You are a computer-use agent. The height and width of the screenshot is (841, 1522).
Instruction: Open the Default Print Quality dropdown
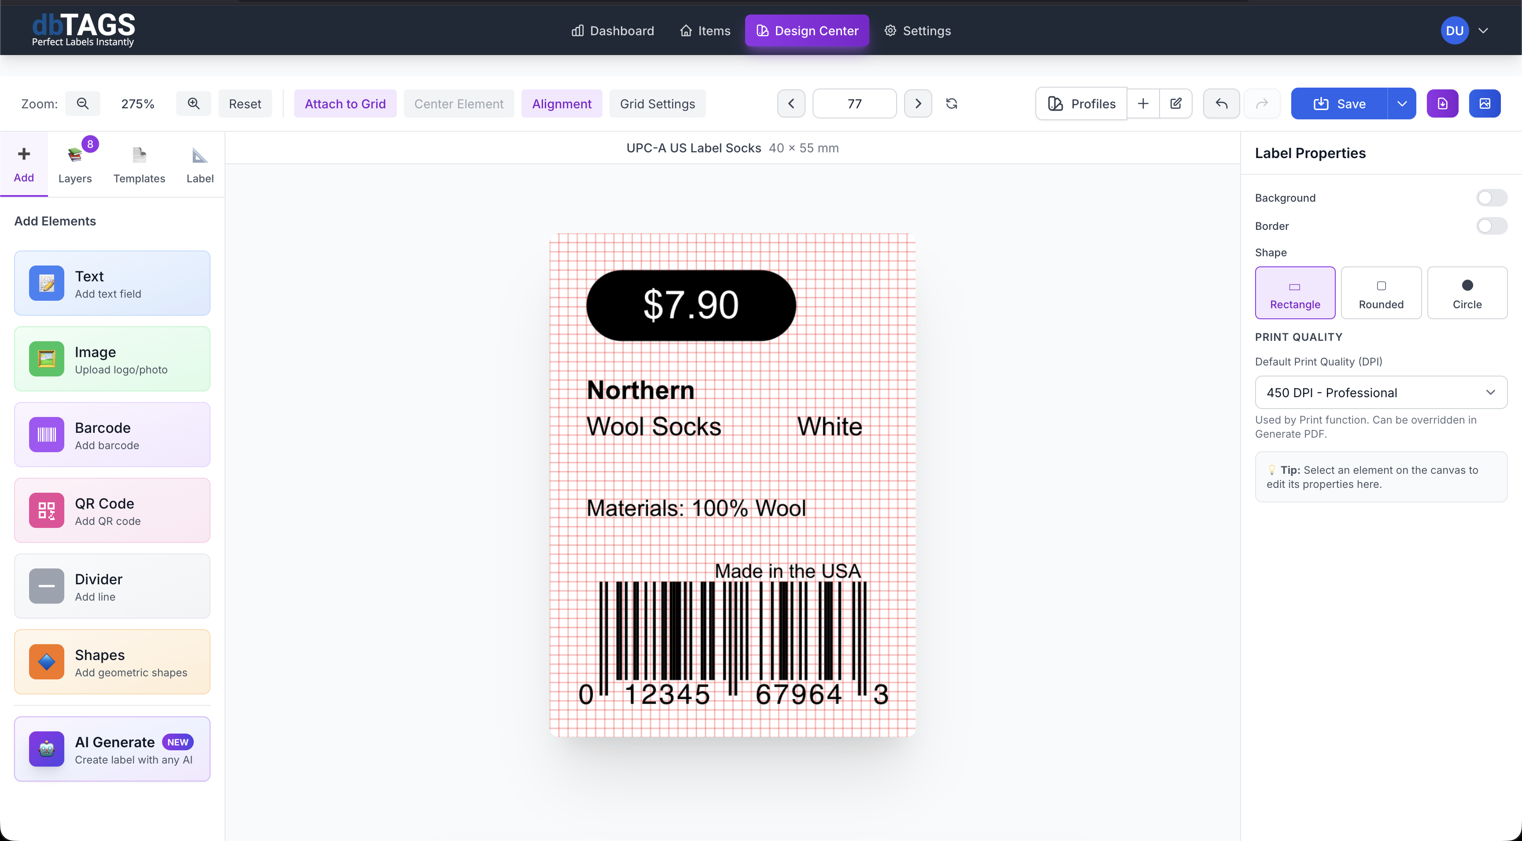tap(1381, 392)
